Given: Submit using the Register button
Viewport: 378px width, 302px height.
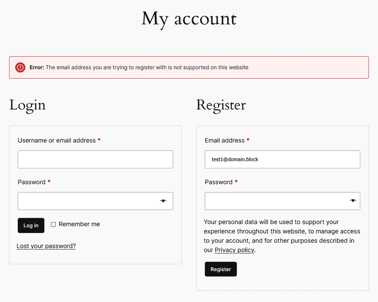Looking at the screenshot, I should (221, 269).
